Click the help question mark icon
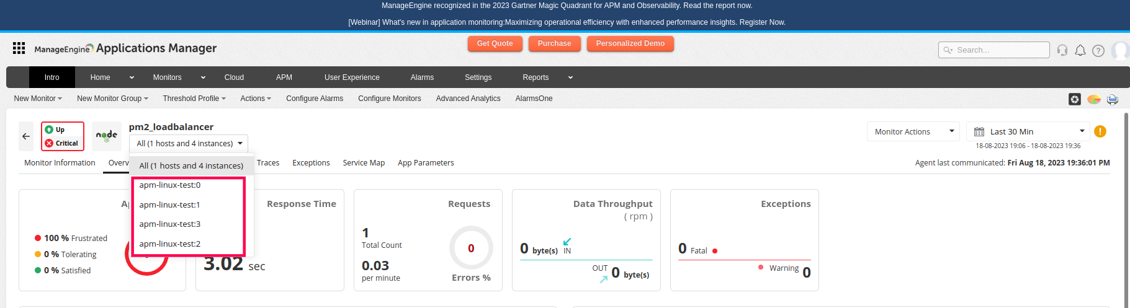The height and width of the screenshot is (308, 1130). coord(1098,51)
